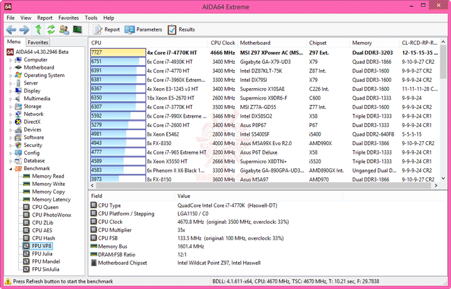Go forward with the right arrow icon
This screenshot has width=451, height=289.
coord(24,29)
